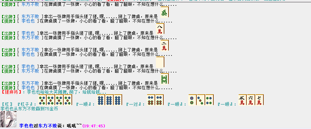This screenshot has height=129, width=311.
Task: Select the two-dot tile in the winning hand
Action: coord(192,100)
